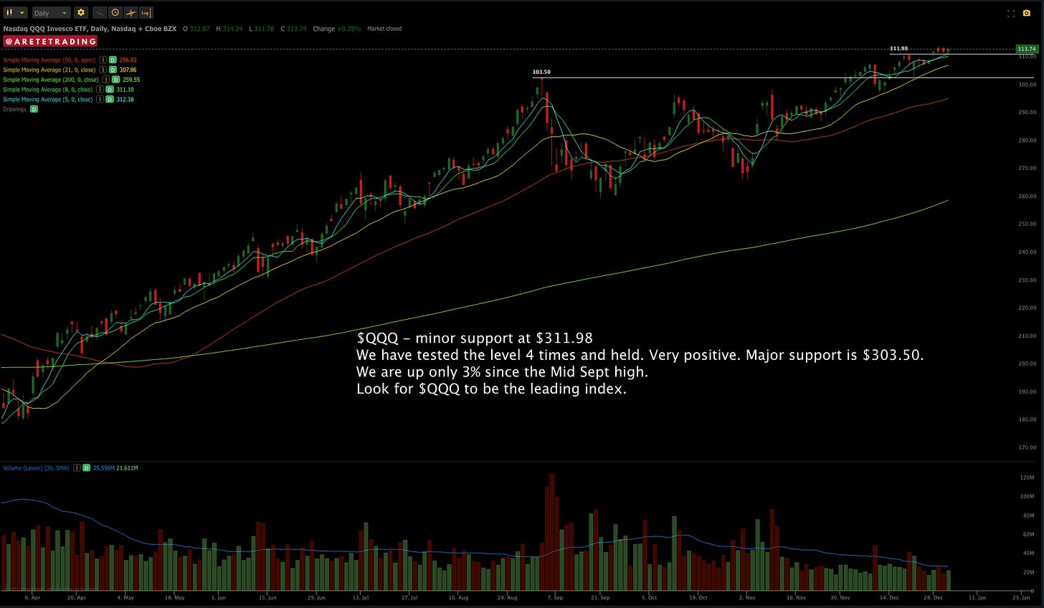Select the 303.50 resistance line label
Screen dimensions: 1044x608
[x=541, y=72]
